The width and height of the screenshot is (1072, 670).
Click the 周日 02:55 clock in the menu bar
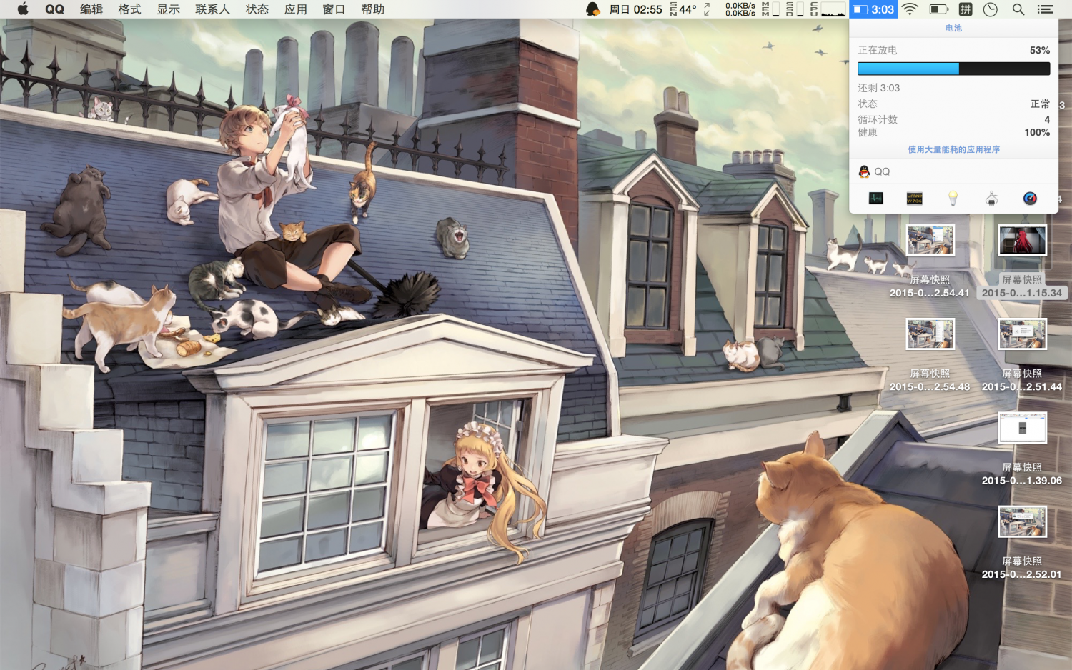tap(635, 9)
